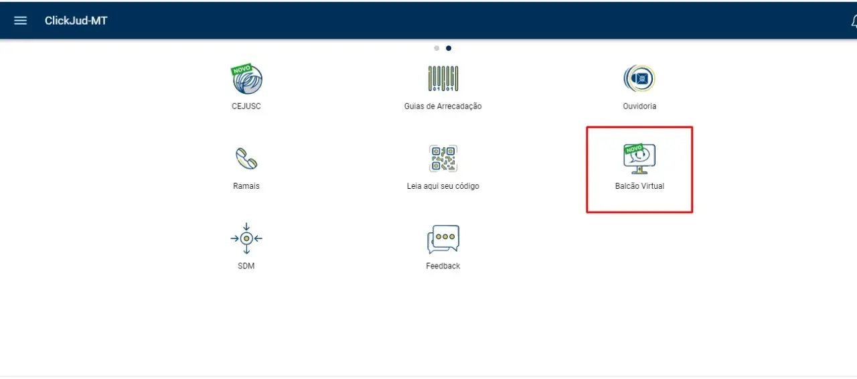Launch the Balcão Virtual monitor icon

pos(639,159)
